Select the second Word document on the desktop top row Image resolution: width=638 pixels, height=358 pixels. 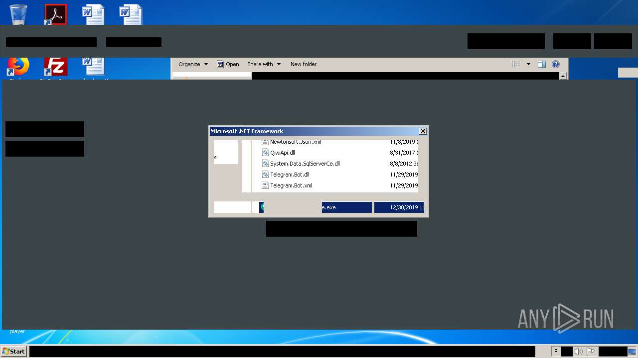click(x=131, y=14)
